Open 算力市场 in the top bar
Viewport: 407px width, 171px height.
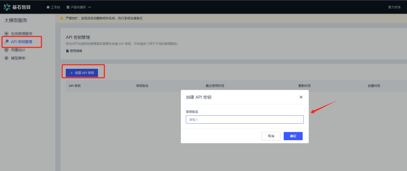point(394,7)
